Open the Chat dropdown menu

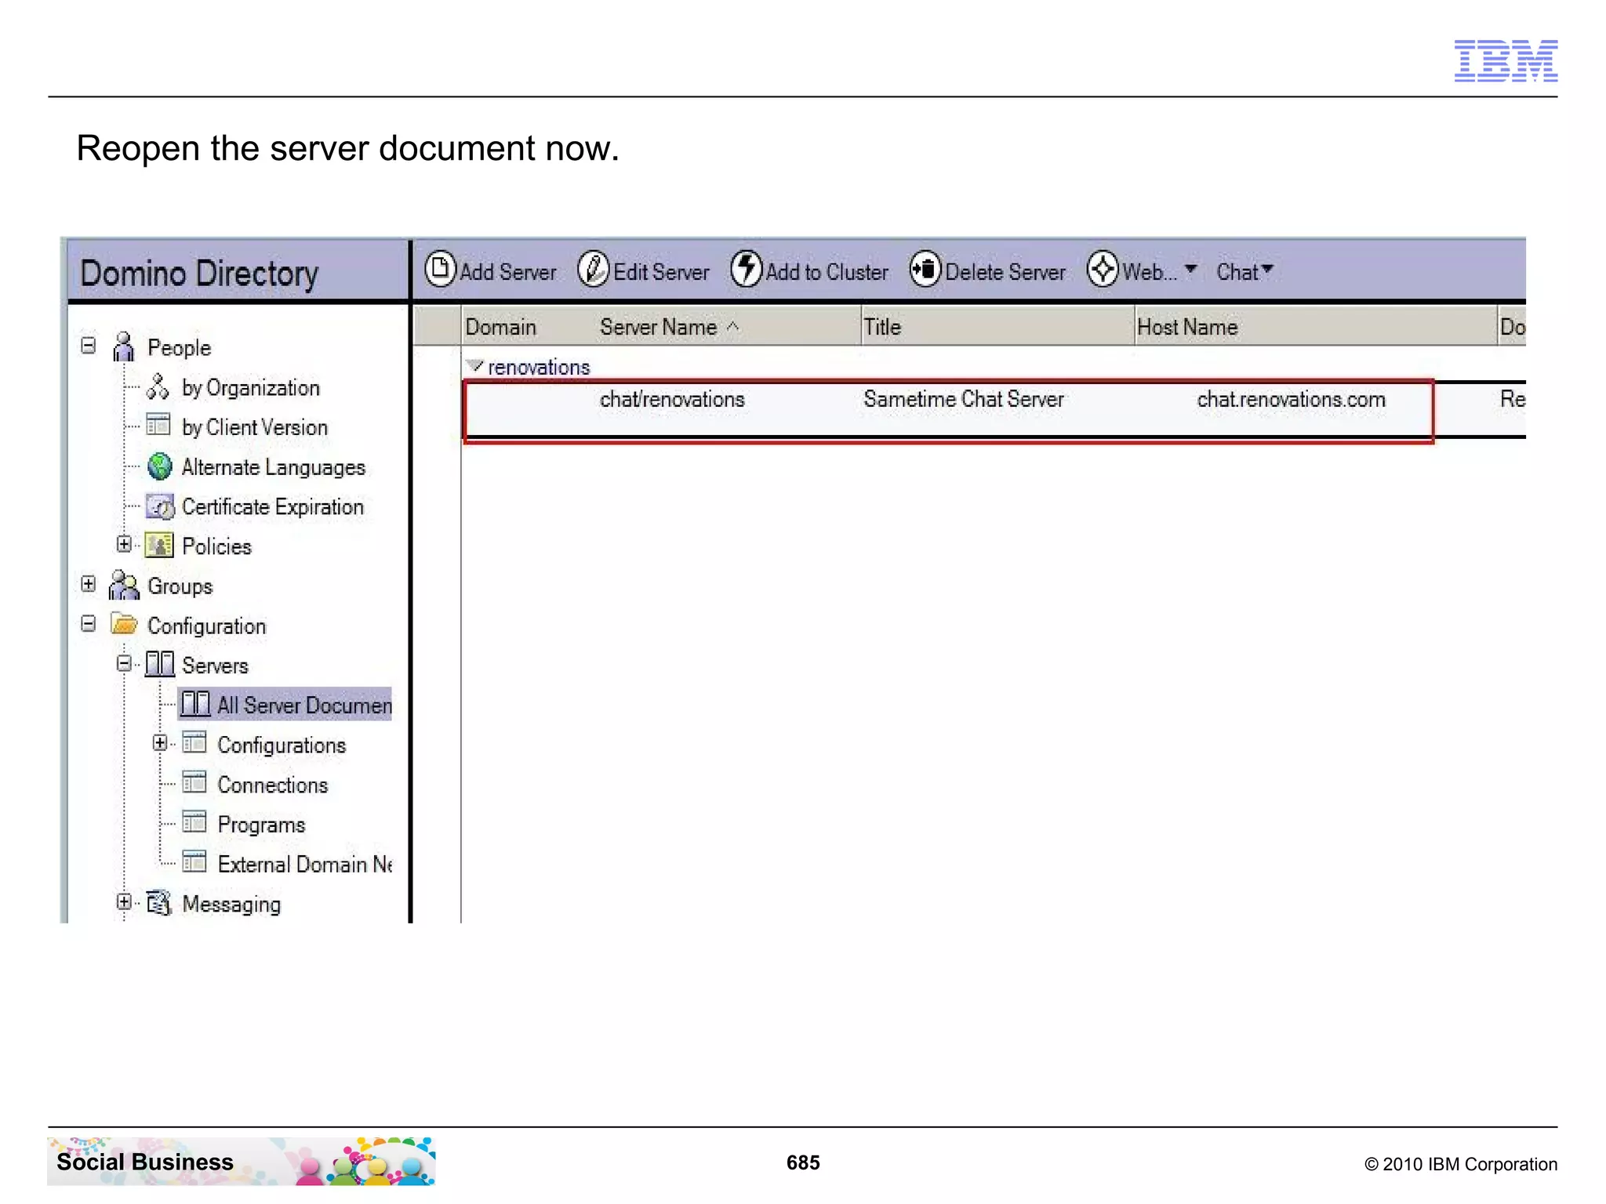pos(1244,271)
